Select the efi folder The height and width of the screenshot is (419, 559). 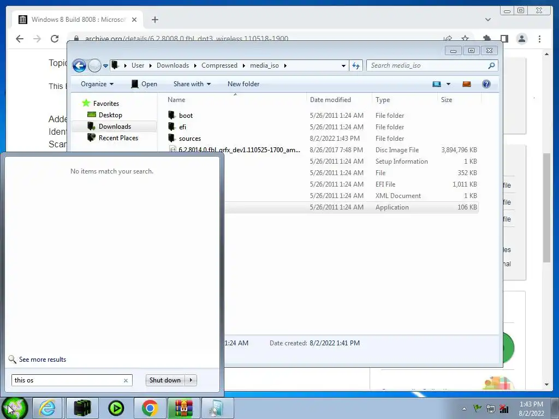(x=182, y=127)
